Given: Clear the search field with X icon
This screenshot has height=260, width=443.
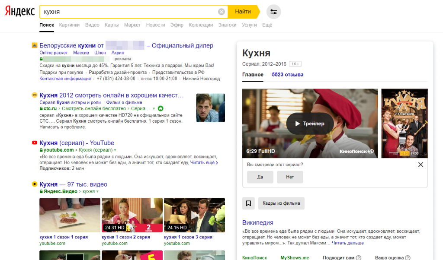Looking at the screenshot, I should (x=221, y=12).
